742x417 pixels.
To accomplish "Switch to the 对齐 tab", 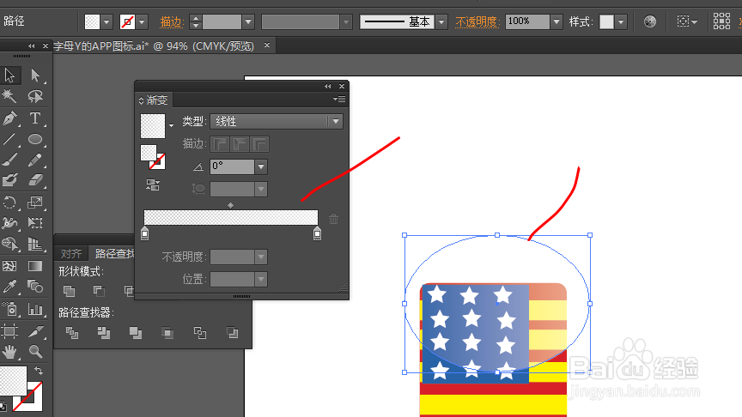I will pyautogui.click(x=71, y=253).
